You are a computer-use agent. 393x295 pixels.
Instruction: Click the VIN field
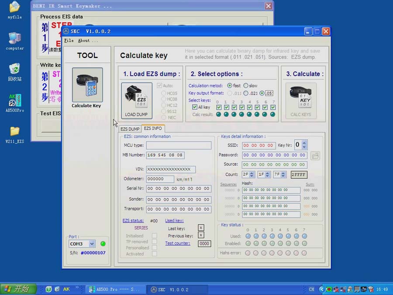pyautogui.click(x=171, y=169)
